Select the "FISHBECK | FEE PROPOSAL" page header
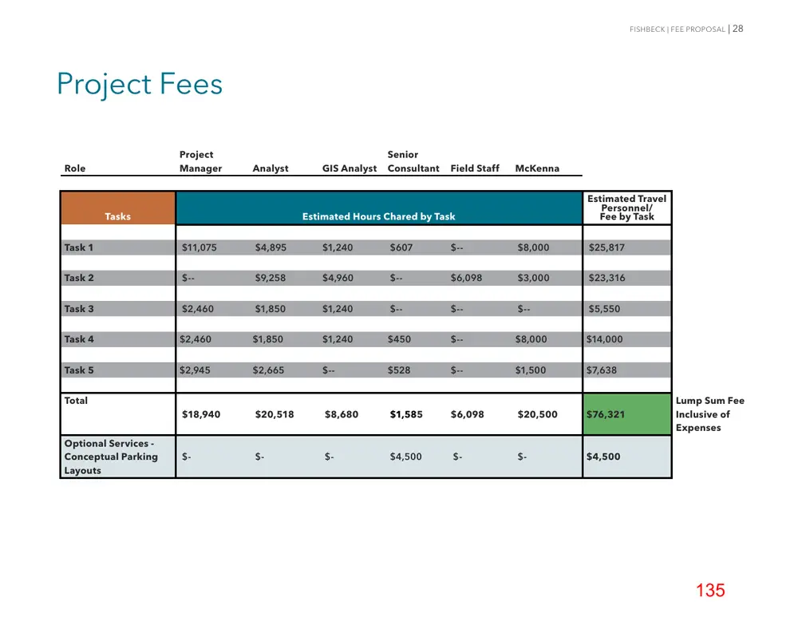 tap(677, 30)
